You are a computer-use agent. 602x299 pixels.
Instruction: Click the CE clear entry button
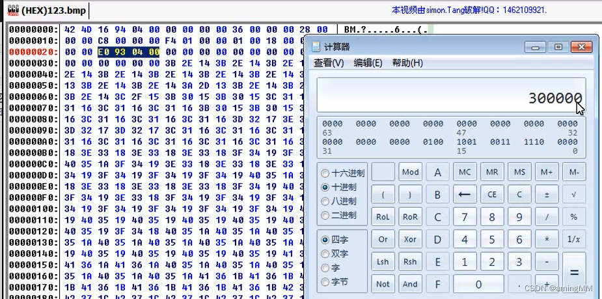492,194
